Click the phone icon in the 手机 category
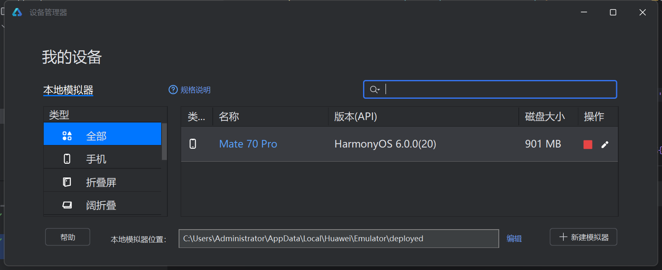The image size is (662, 270). coord(67,159)
